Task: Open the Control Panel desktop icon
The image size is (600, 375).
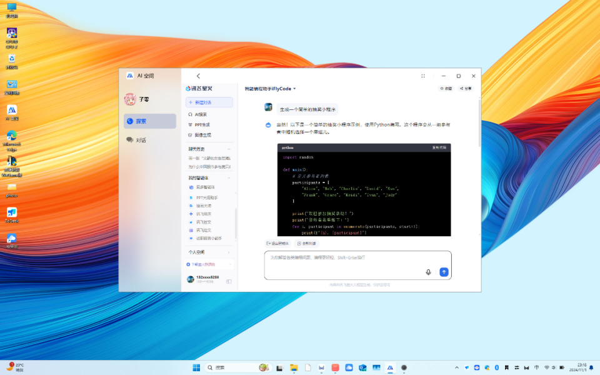Action: pyautogui.click(x=12, y=87)
